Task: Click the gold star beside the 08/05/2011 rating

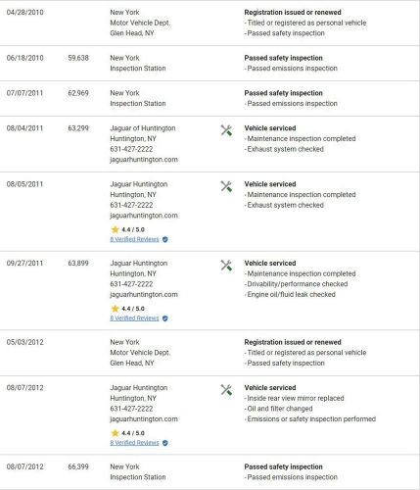Action: coord(115,229)
